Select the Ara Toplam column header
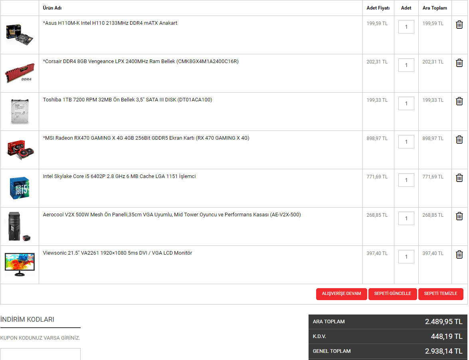 435,8
